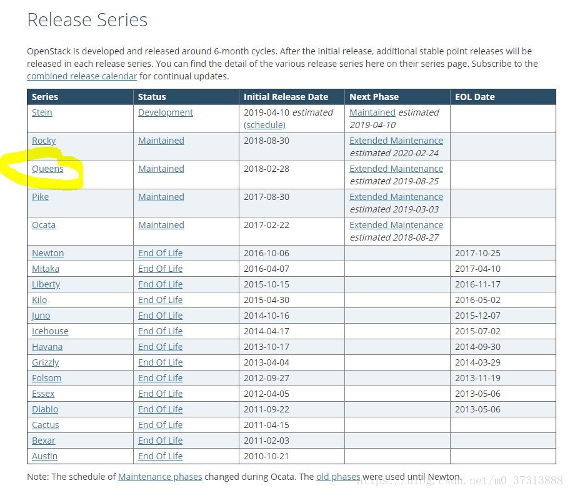Click End Of Life link in Juno row
The image size is (570, 493).
[x=160, y=316]
